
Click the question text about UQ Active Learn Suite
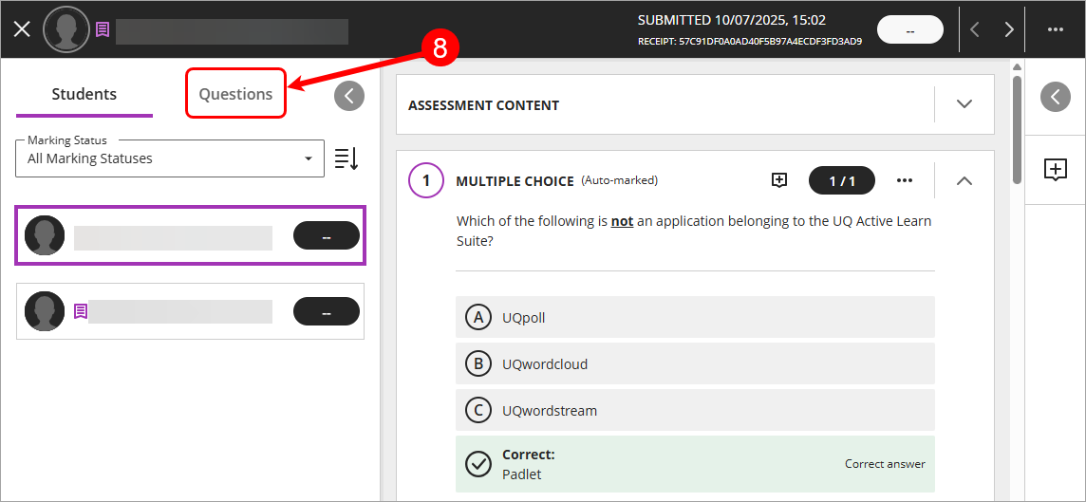click(x=694, y=232)
